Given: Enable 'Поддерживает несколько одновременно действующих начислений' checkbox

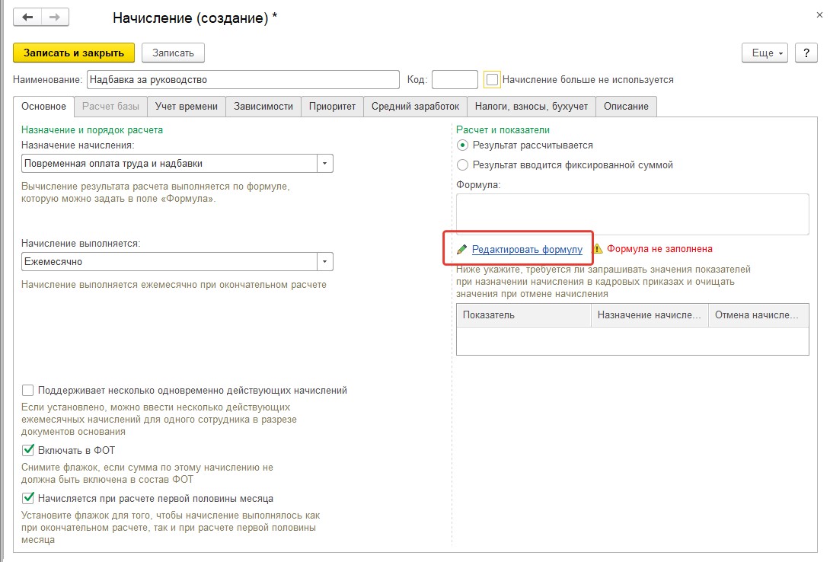Looking at the screenshot, I should (28, 391).
